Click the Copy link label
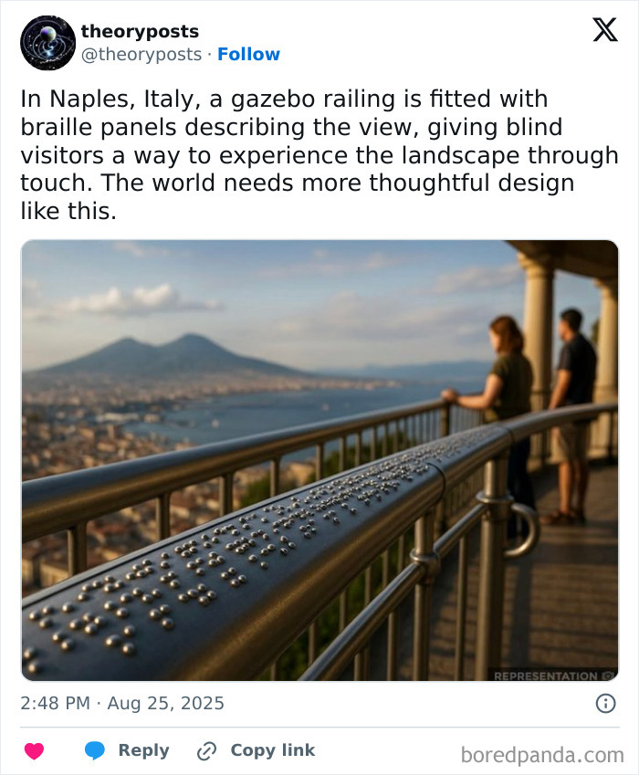 pos(273,750)
